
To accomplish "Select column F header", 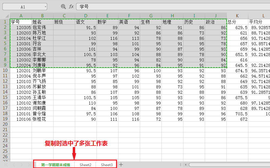I will click(x=129, y=16).
